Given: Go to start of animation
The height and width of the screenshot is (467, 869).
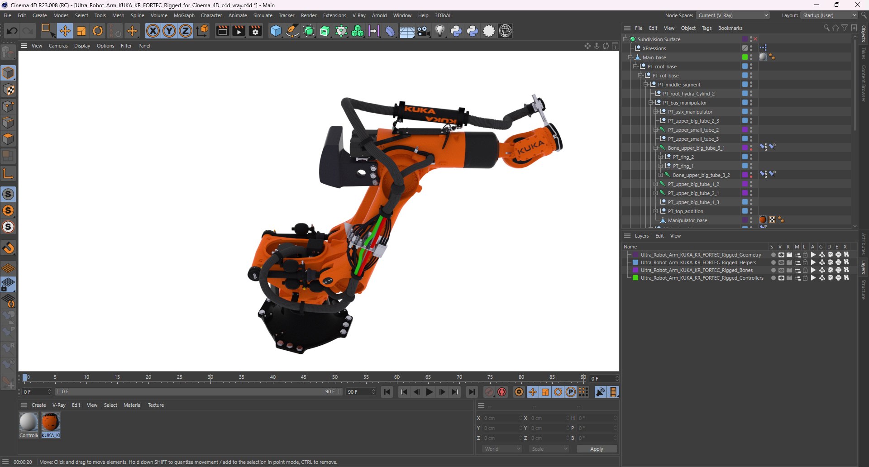Looking at the screenshot, I should coord(387,392).
